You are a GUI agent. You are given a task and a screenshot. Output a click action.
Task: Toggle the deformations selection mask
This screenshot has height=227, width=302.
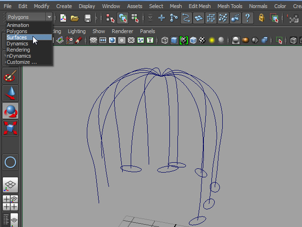point(211,18)
